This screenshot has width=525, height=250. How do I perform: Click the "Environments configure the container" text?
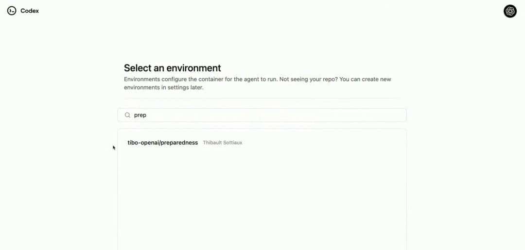175,79
